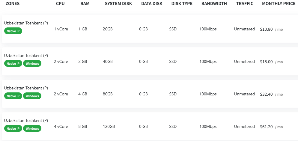Select the Native IP badge on the $32.40 plan
Screen dimensions: 298x141
tap(13, 96)
